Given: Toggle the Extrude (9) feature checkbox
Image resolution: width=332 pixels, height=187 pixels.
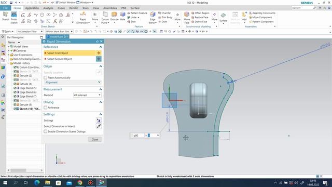Looking at the screenshot, I should (x=15, y=104).
